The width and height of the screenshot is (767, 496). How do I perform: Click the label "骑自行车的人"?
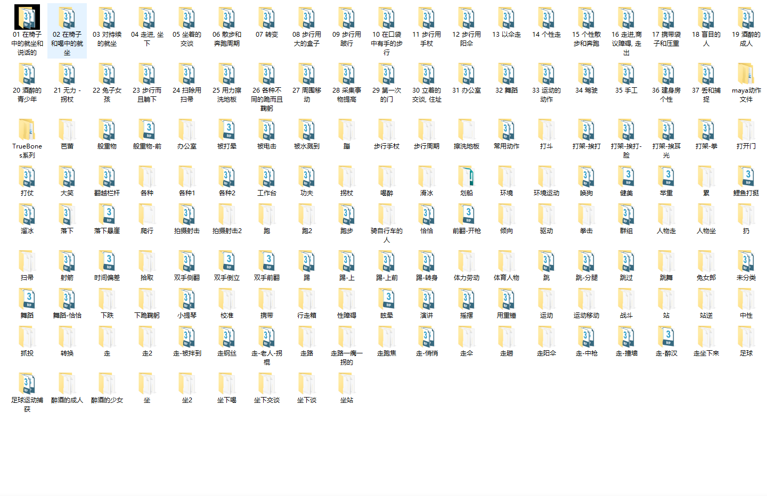tap(387, 235)
